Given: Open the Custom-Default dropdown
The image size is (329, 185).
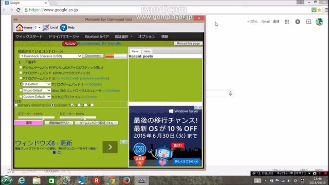Looking at the screenshot, I should pos(36,97).
